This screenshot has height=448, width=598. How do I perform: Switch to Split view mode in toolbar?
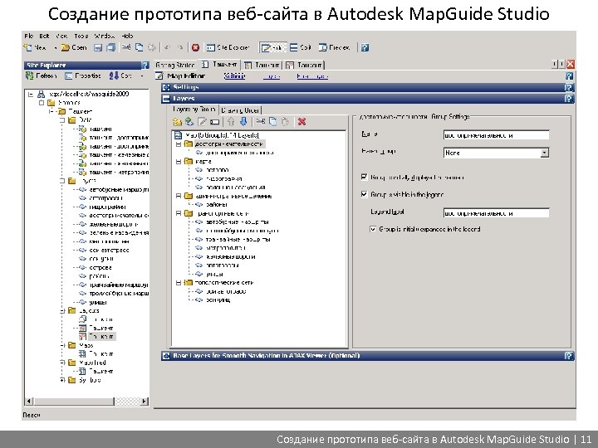[x=300, y=47]
